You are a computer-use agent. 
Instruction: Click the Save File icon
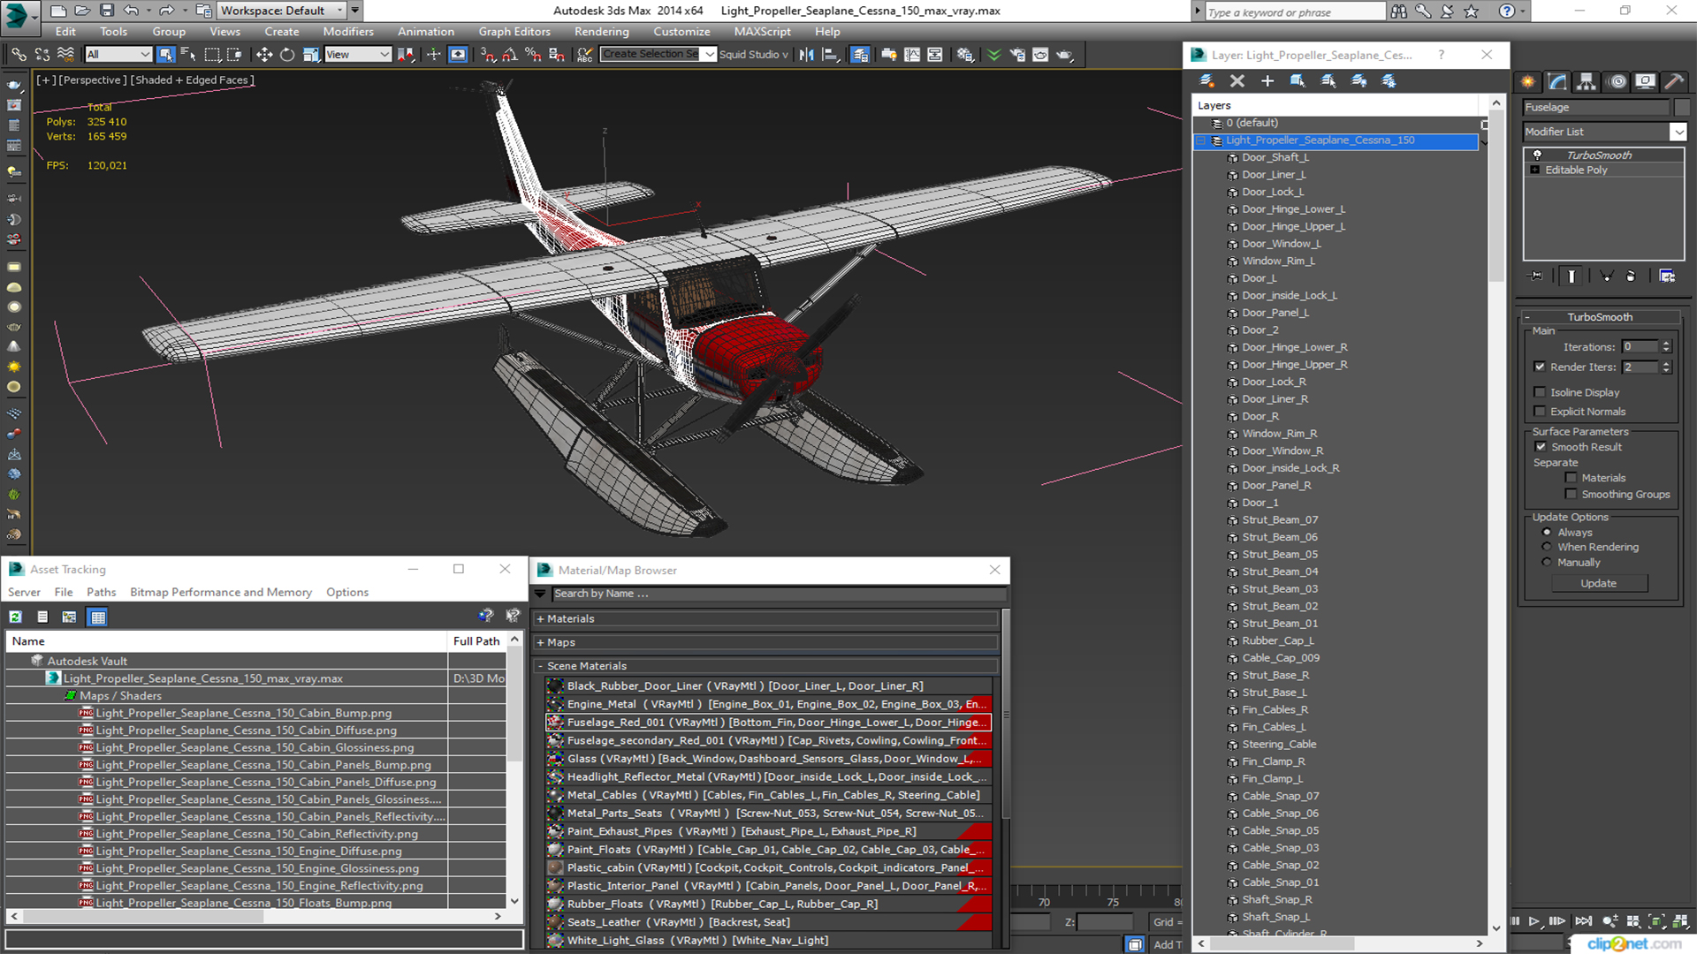106,11
